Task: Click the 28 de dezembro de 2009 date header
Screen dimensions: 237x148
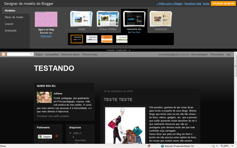Action: click(118, 91)
